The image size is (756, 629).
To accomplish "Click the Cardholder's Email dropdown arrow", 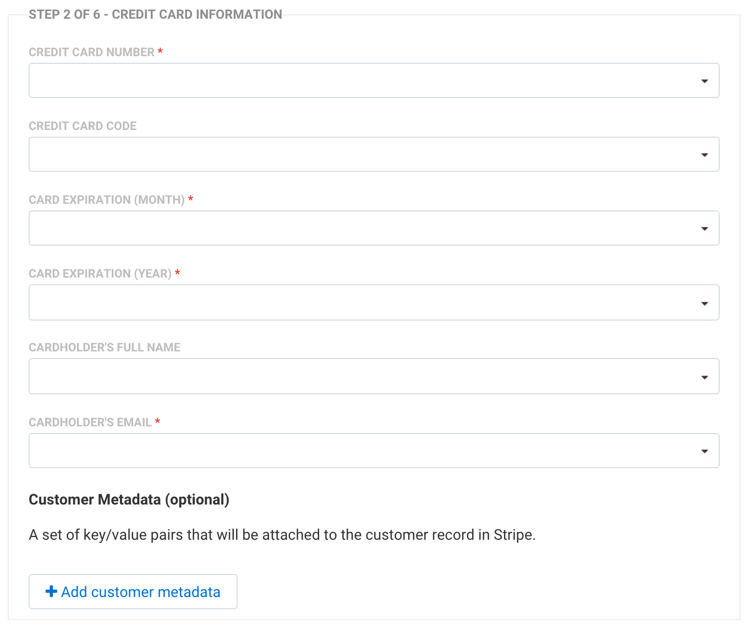I will [x=704, y=451].
